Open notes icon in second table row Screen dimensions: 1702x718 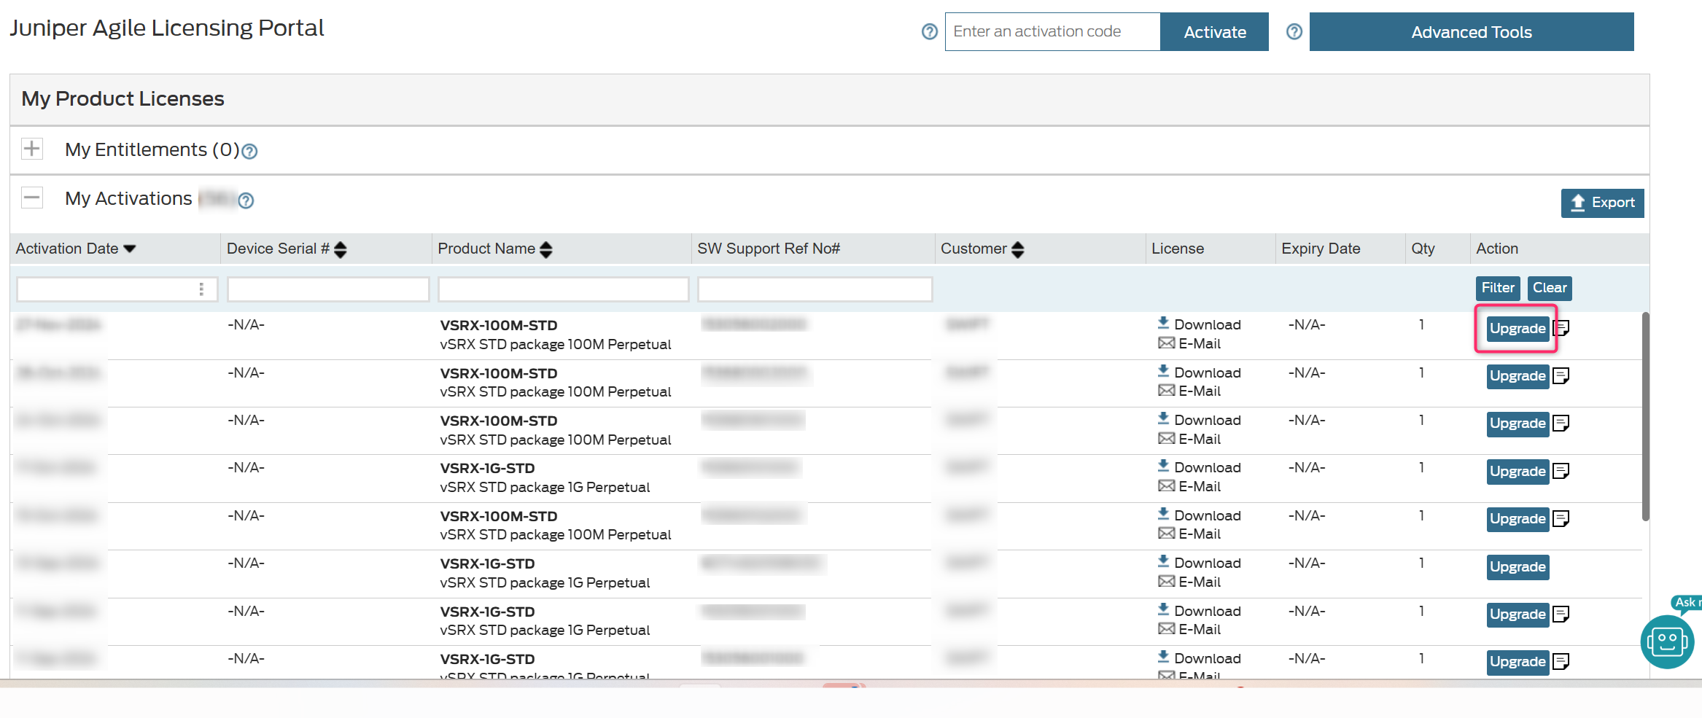(x=1561, y=376)
